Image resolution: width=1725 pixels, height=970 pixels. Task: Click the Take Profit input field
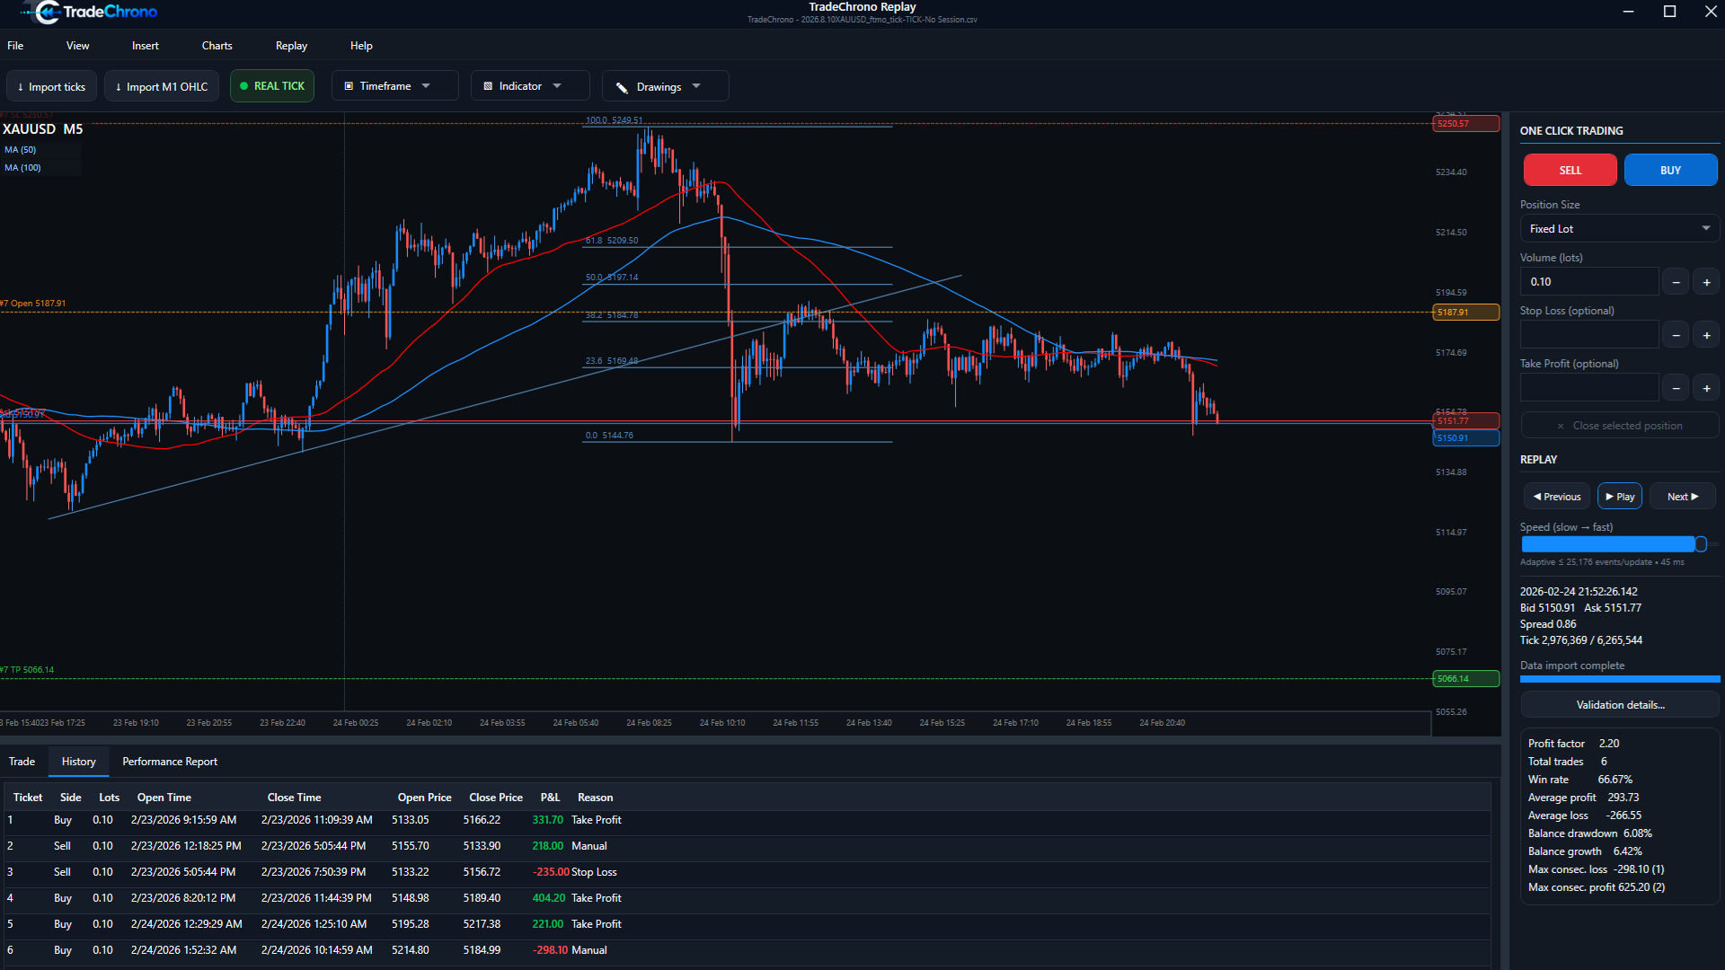(1589, 388)
